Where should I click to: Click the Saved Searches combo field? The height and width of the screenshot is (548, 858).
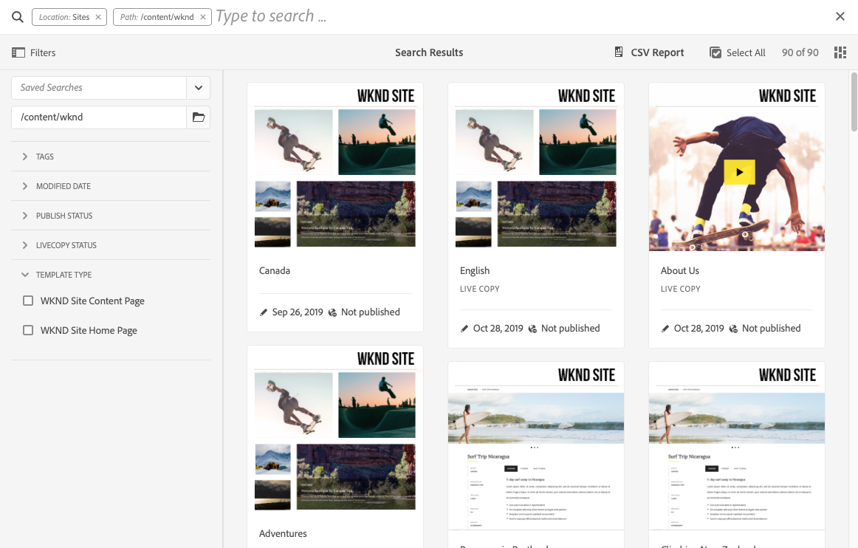point(99,88)
